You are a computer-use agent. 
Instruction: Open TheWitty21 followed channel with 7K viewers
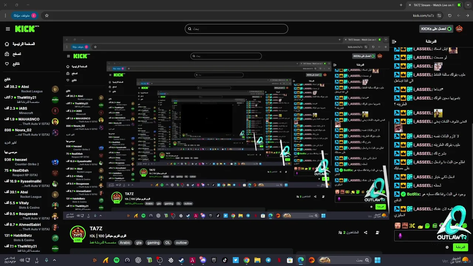(x=31, y=100)
